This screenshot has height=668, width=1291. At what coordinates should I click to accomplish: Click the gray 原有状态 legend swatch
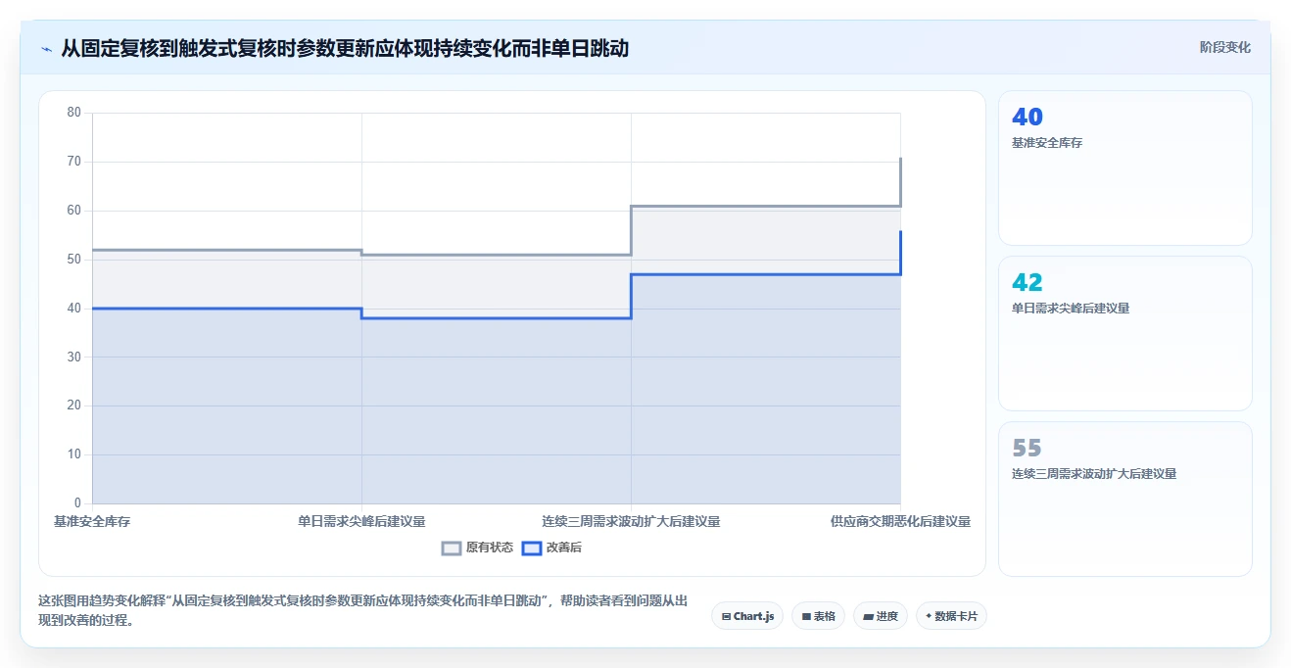coord(452,549)
